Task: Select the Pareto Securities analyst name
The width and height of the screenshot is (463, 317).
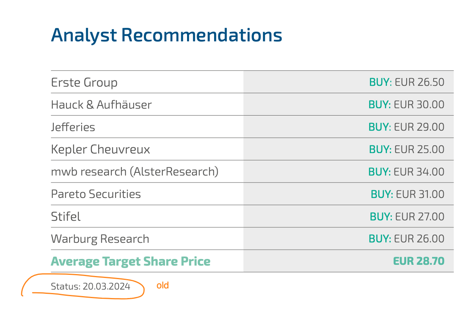Action: pyautogui.click(x=96, y=194)
